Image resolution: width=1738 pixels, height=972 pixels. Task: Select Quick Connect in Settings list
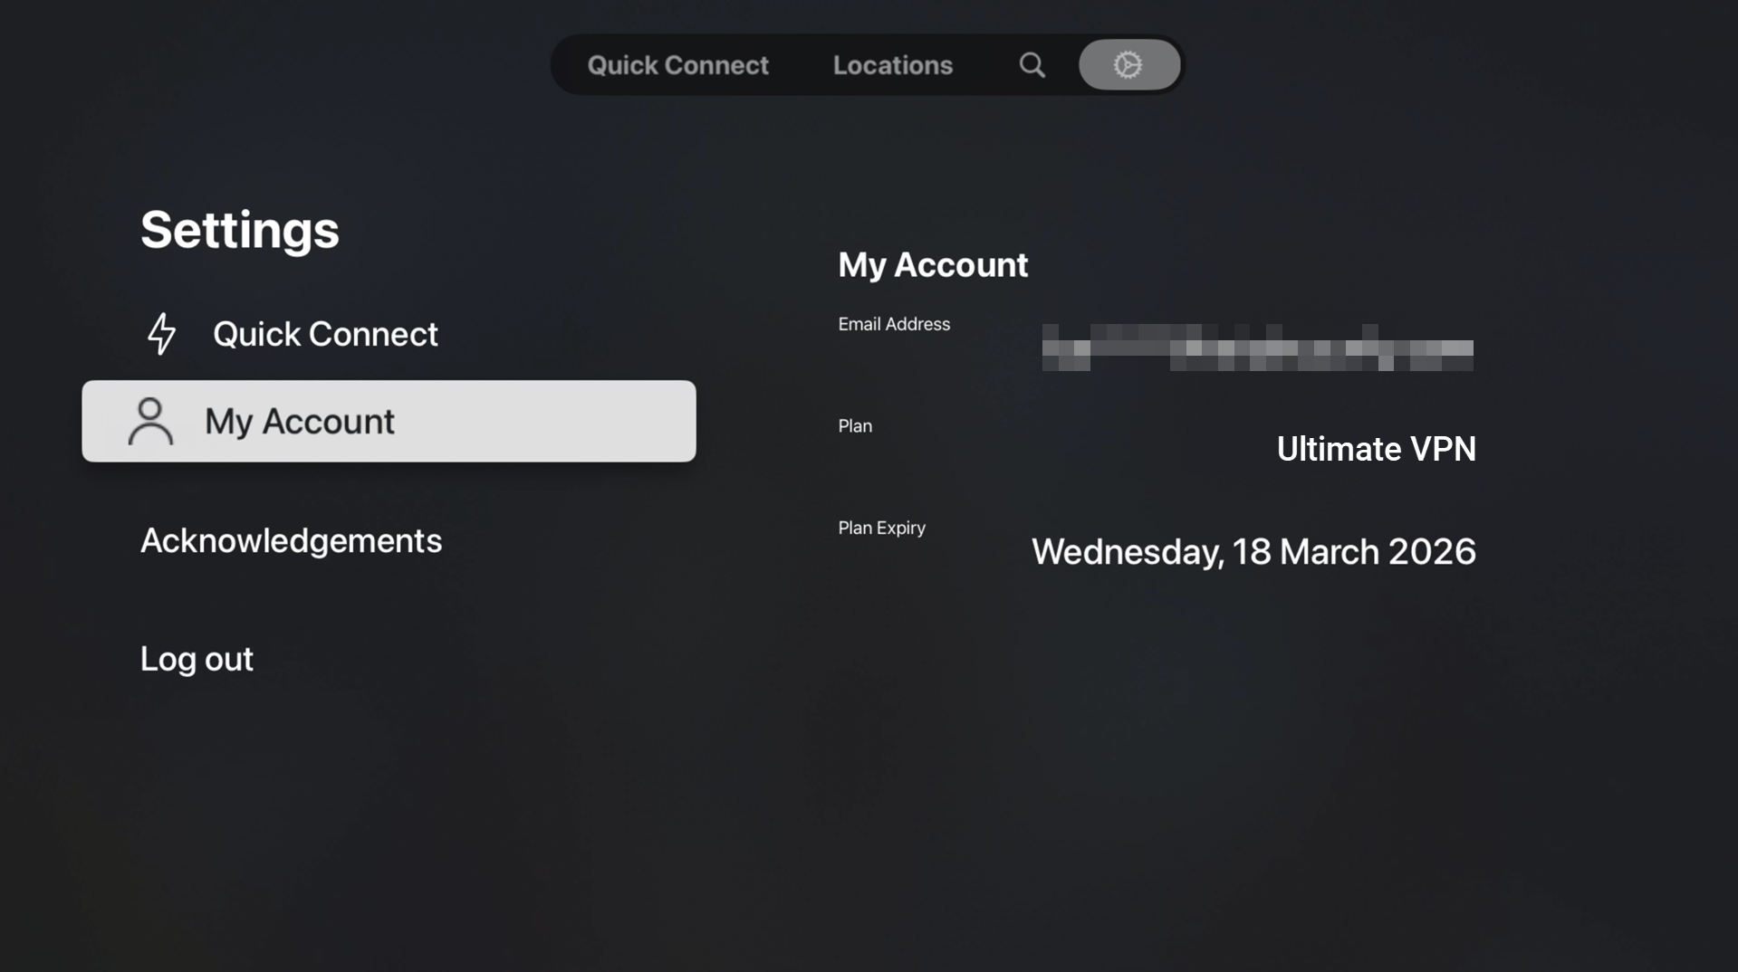point(325,334)
